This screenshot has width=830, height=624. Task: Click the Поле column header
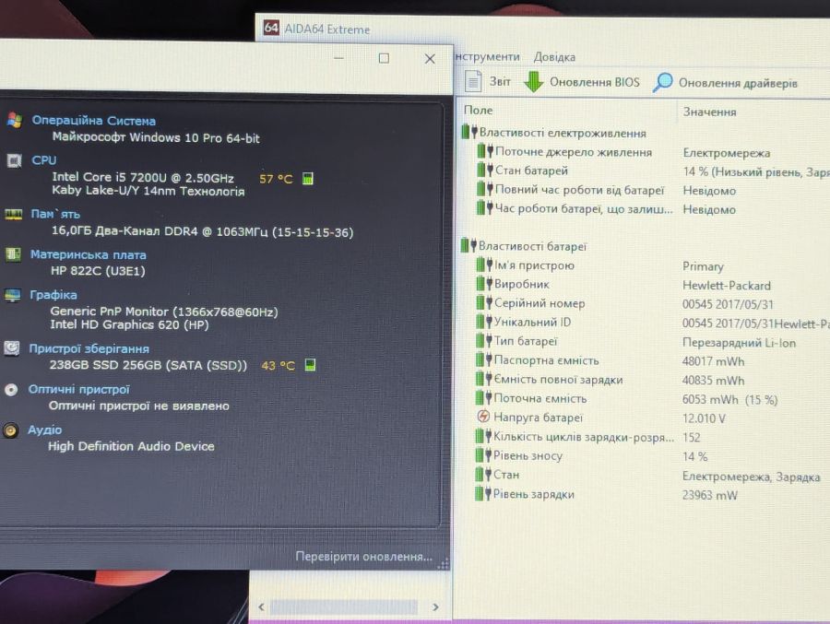pyautogui.click(x=478, y=110)
